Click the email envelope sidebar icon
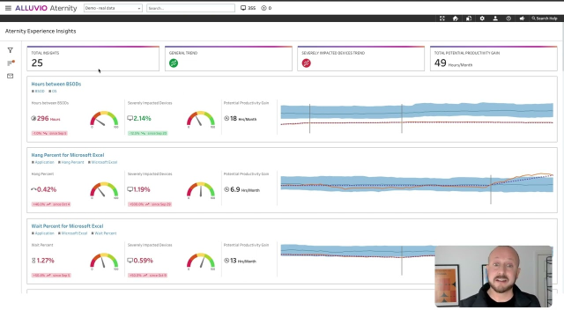The width and height of the screenshot is (564, 317). coord(10,76)
